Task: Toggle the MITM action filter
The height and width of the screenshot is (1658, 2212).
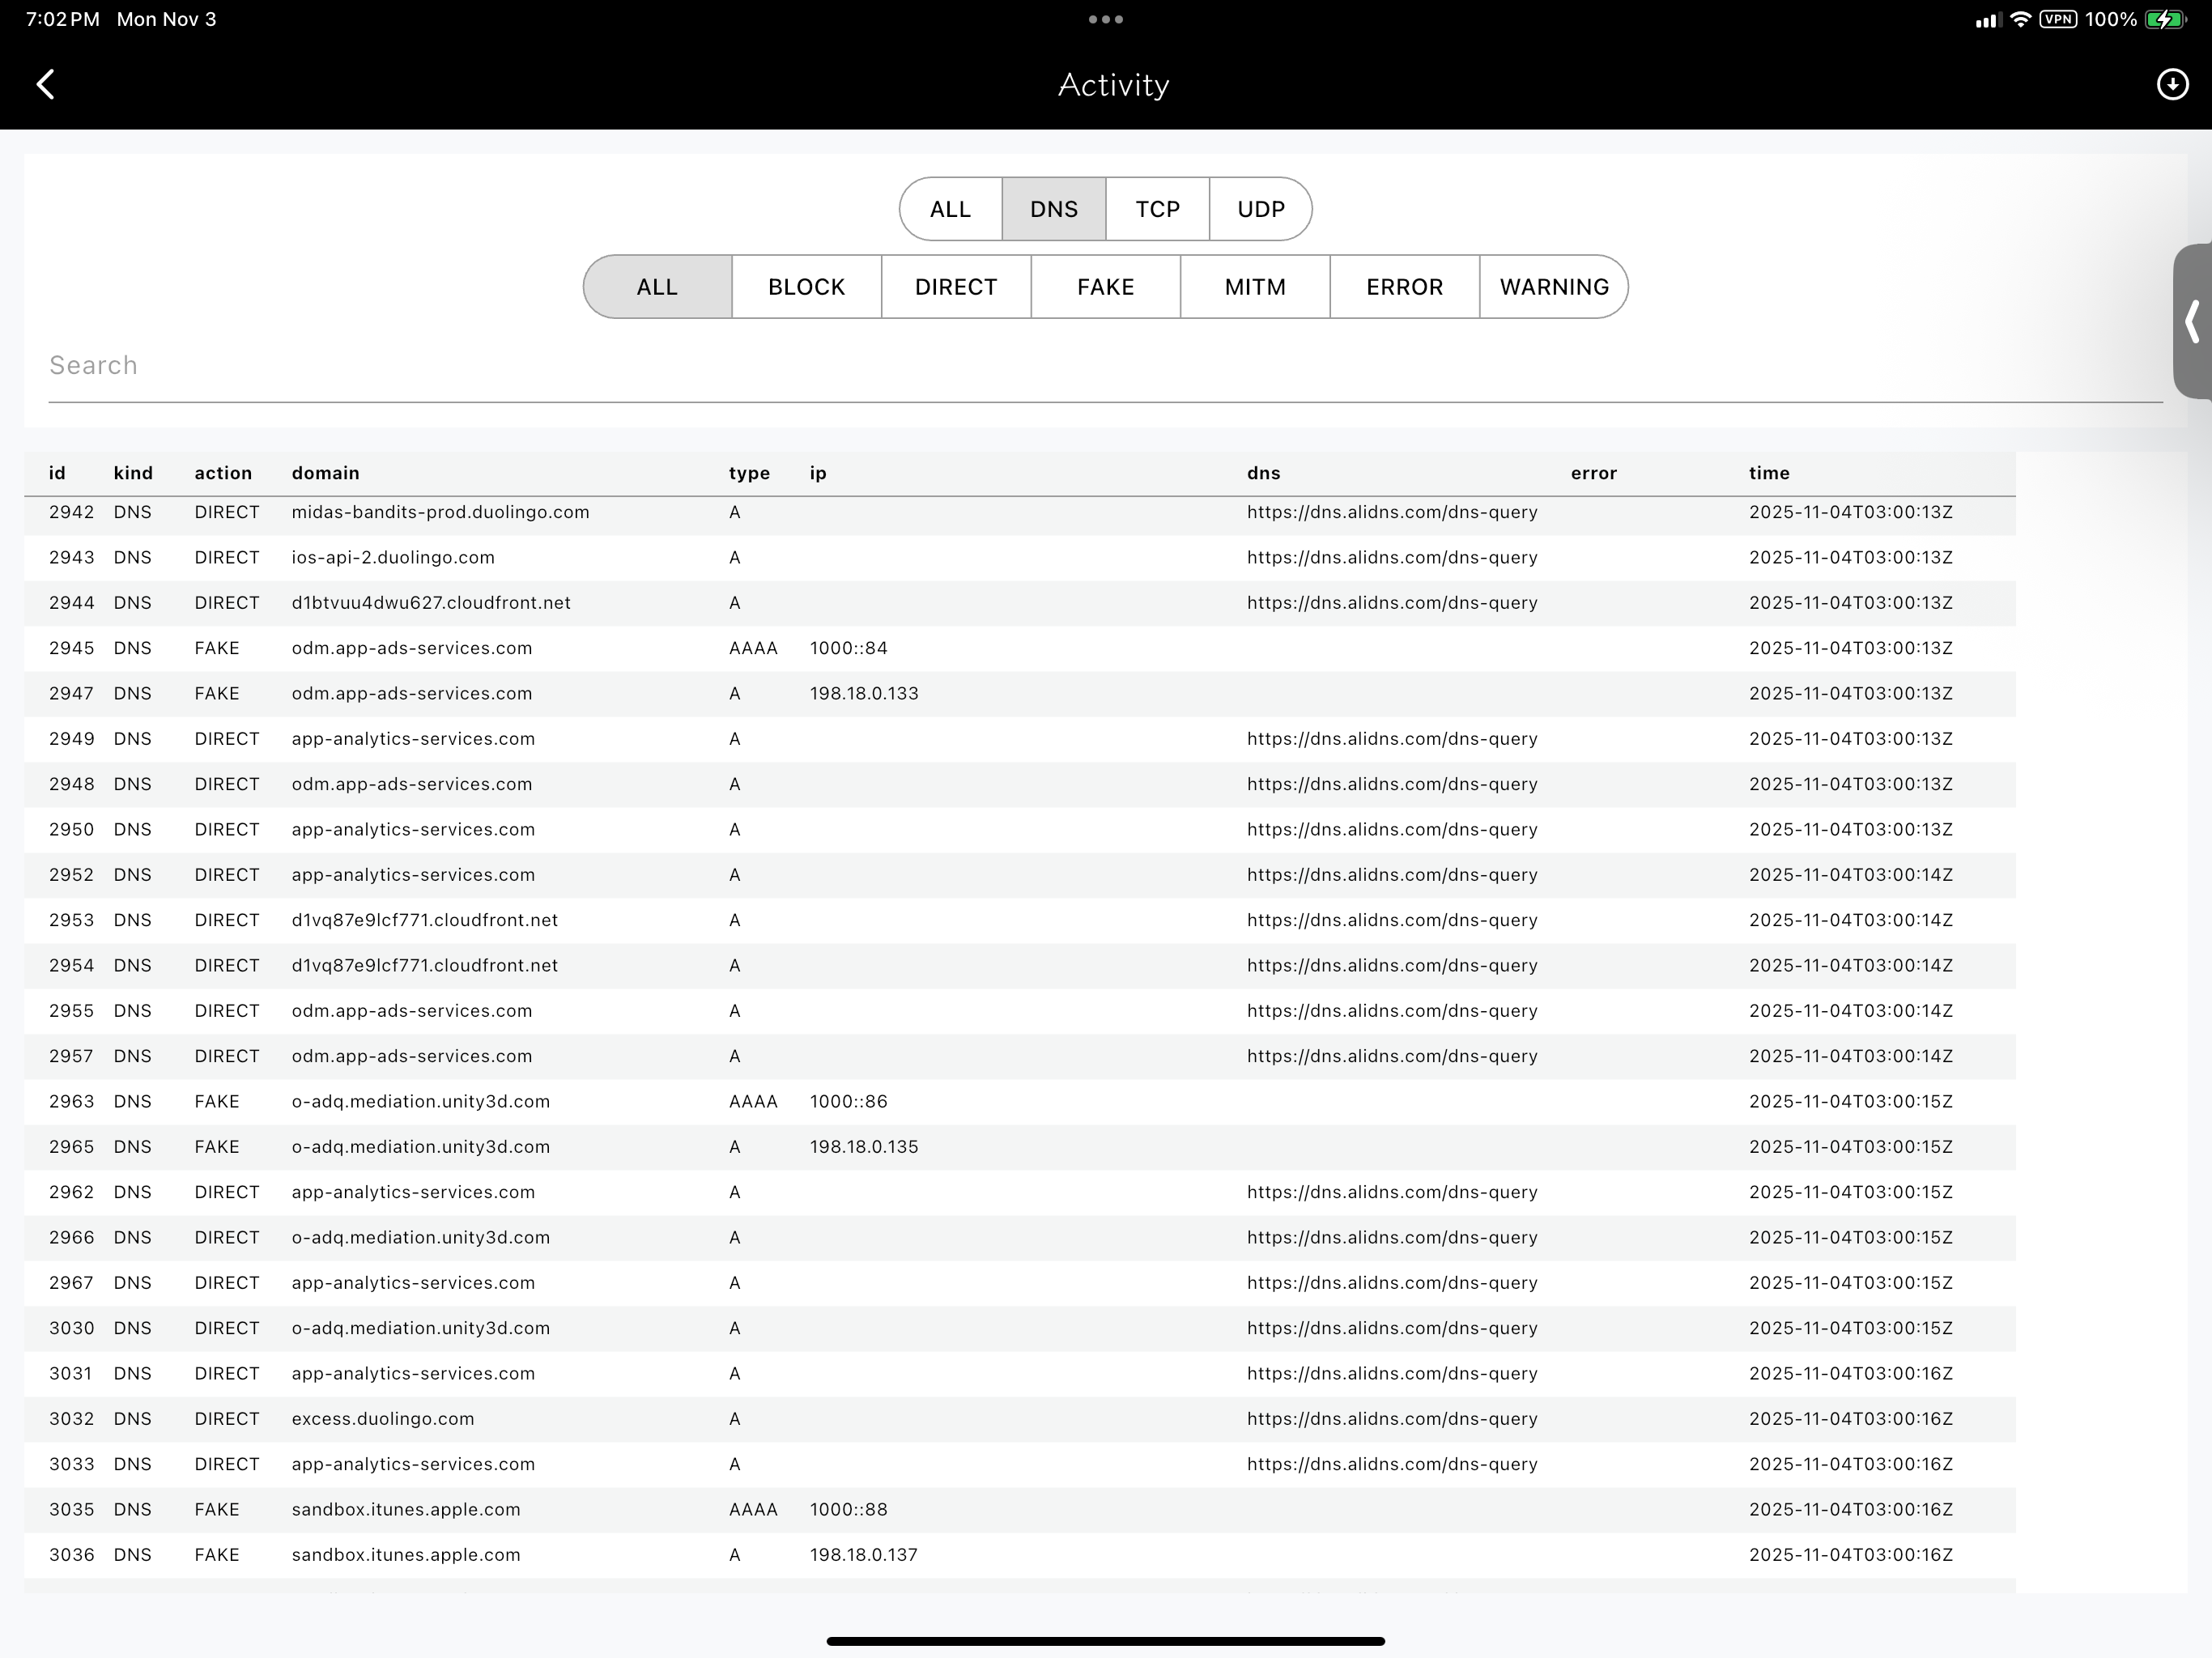Action: [1255, 287]
